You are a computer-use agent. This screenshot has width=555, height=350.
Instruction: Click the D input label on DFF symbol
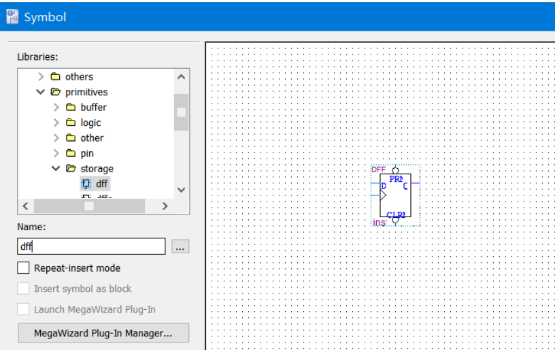coord(384,186)
